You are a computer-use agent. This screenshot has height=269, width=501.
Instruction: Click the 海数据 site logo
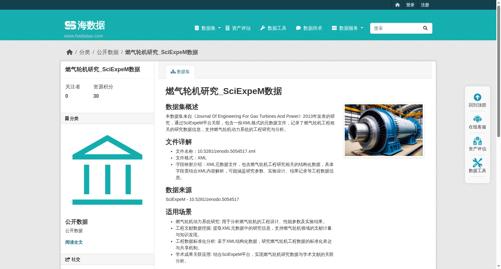point(85,25)
